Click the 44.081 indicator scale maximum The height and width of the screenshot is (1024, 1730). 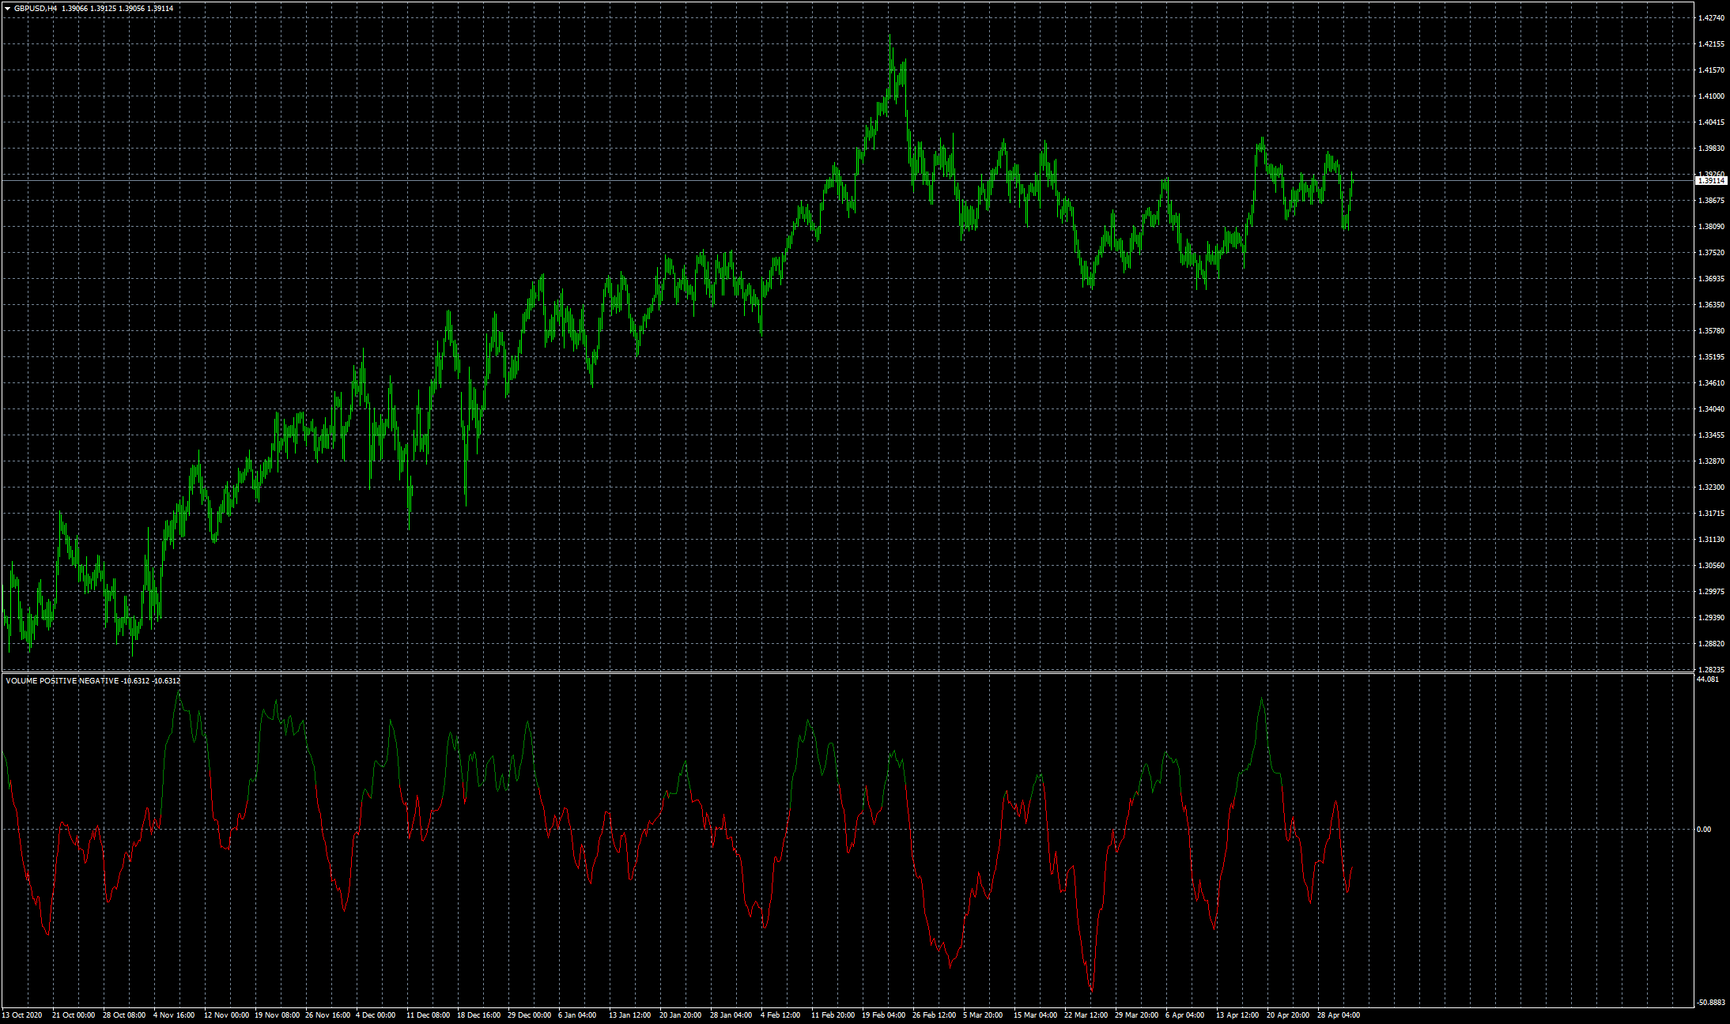(x=1708, y=680)
